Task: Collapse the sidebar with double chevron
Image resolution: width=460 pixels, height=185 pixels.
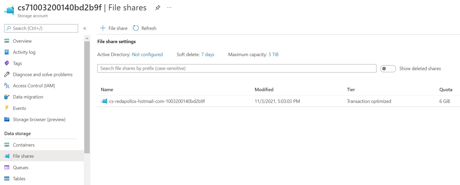Action: pyautogui.click(x=85, y=28)
